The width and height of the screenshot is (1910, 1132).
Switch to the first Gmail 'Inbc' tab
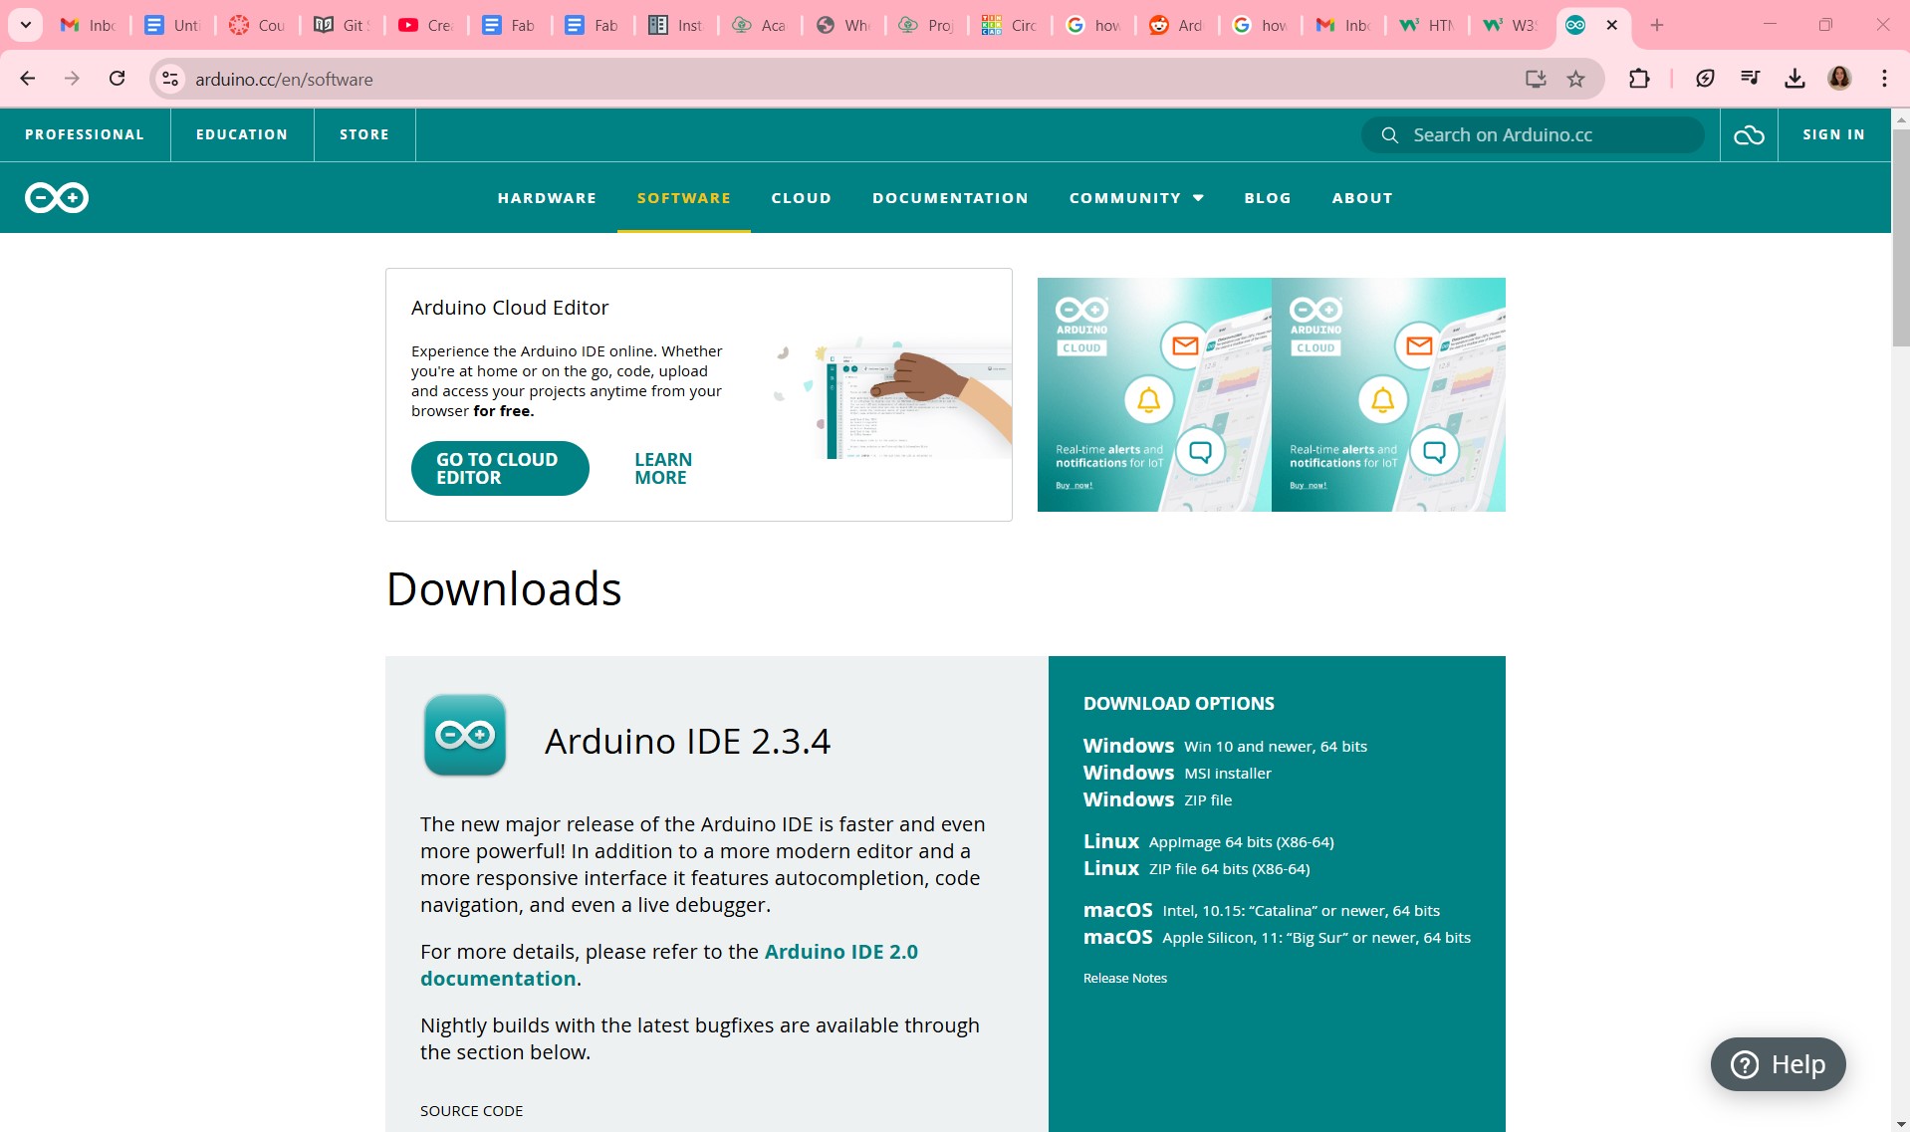[89, 25]
